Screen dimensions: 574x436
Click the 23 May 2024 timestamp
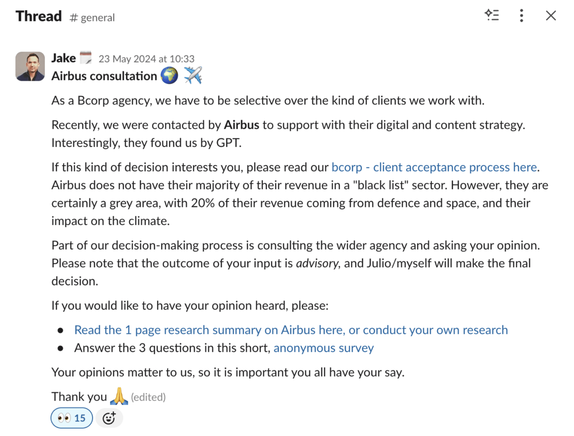146,59
